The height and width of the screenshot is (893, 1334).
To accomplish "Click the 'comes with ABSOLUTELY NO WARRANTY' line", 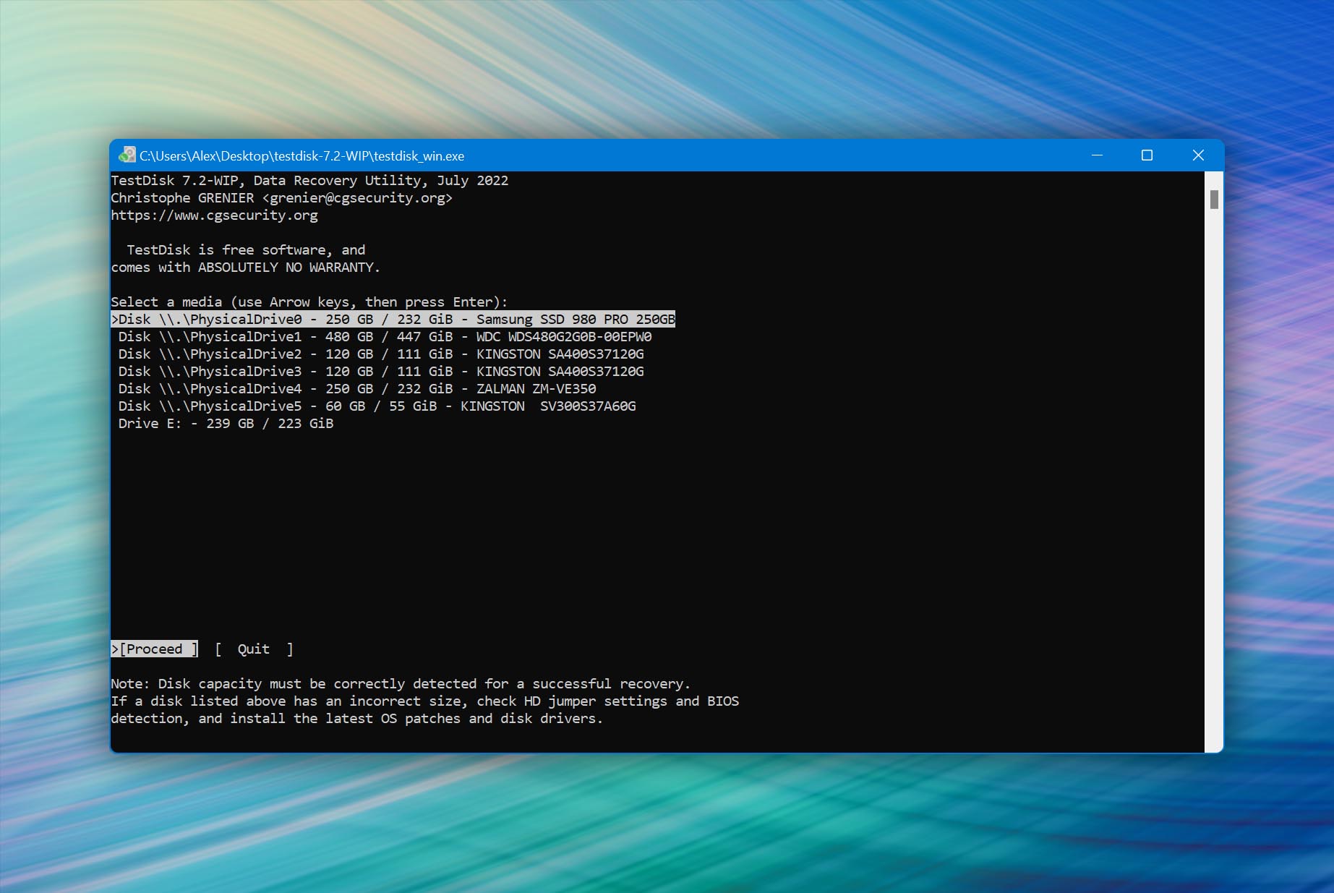I will [x=245, y=267].
